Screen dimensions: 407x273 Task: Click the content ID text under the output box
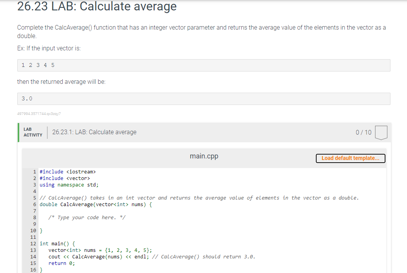point(39,113)
